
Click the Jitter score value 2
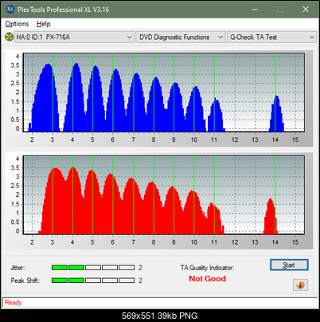pos(140,268)
